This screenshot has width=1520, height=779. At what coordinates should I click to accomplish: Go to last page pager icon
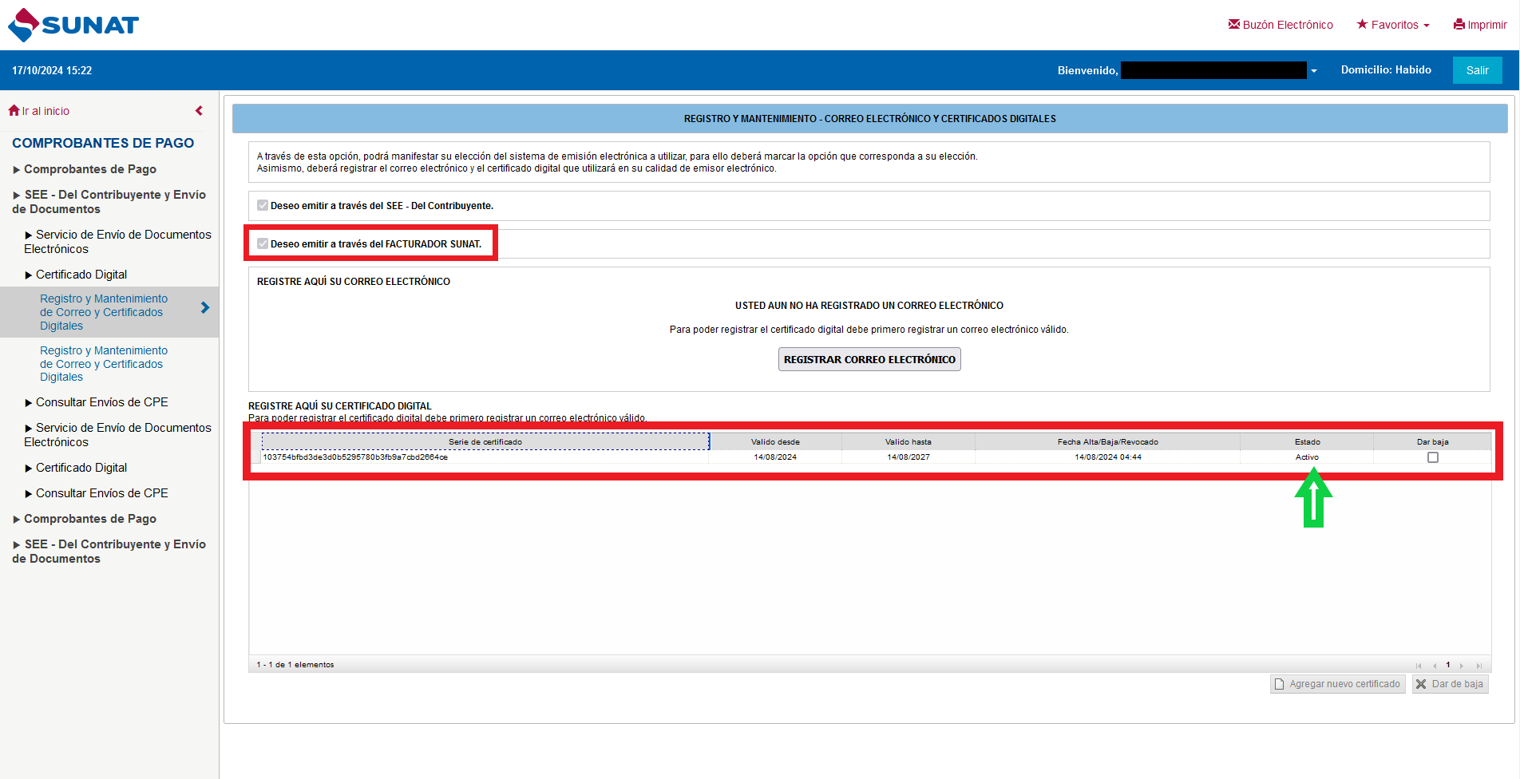click(1478, 666)
